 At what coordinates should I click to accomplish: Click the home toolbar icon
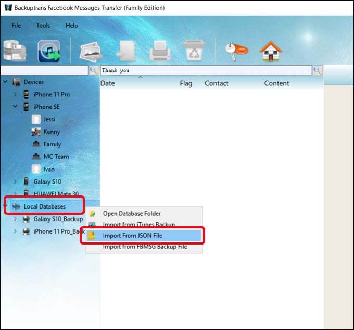pyautogui.click(x=270, y=51)
